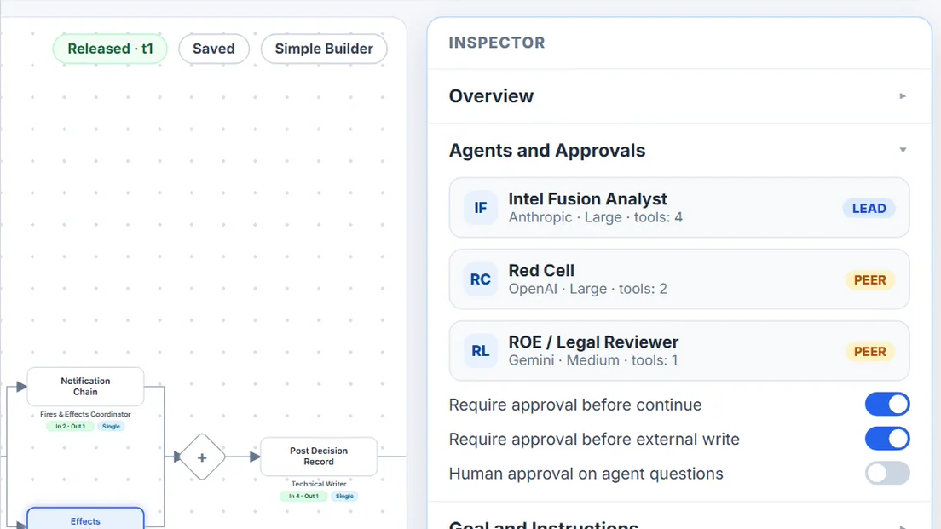Toggle Require approval before continue switch
The image size is (941, 529).
pyautogui.click(x=887, y=405)
